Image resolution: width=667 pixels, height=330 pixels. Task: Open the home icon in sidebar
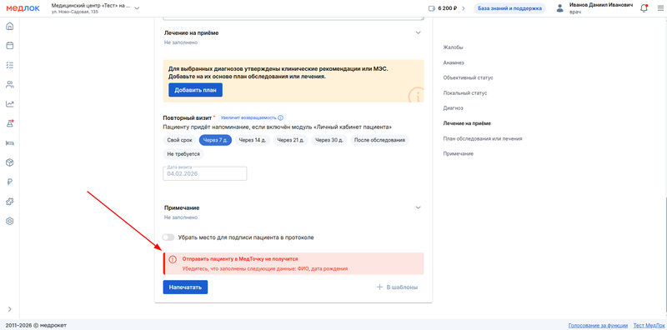pos(10,27)
